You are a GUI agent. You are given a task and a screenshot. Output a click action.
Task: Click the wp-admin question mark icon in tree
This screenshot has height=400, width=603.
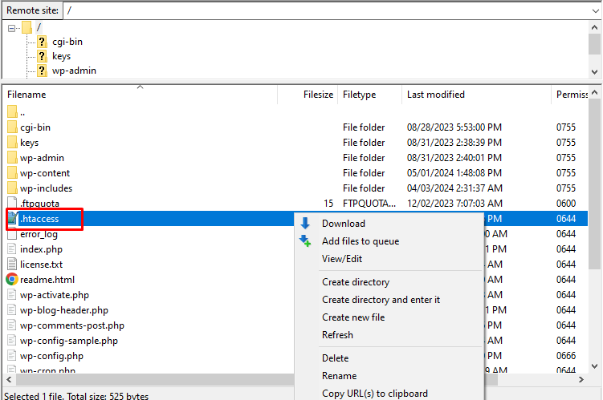coord(42,71)
